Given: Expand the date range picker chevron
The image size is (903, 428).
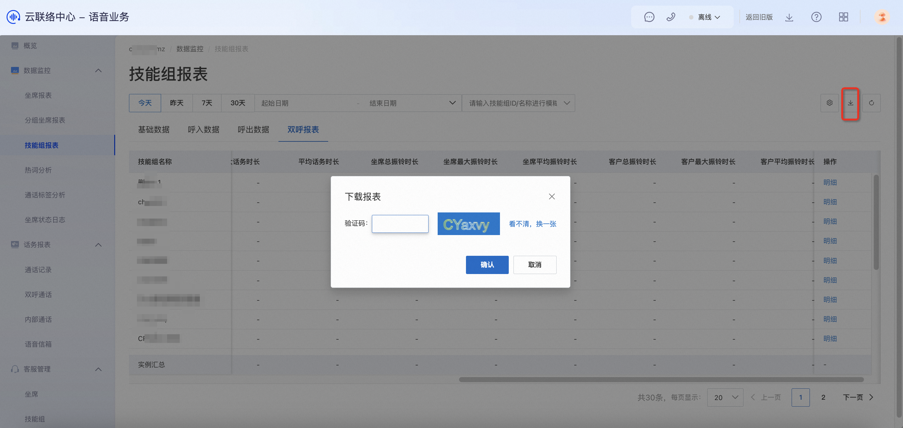Looking at the screenshot, I should (452, 103).
